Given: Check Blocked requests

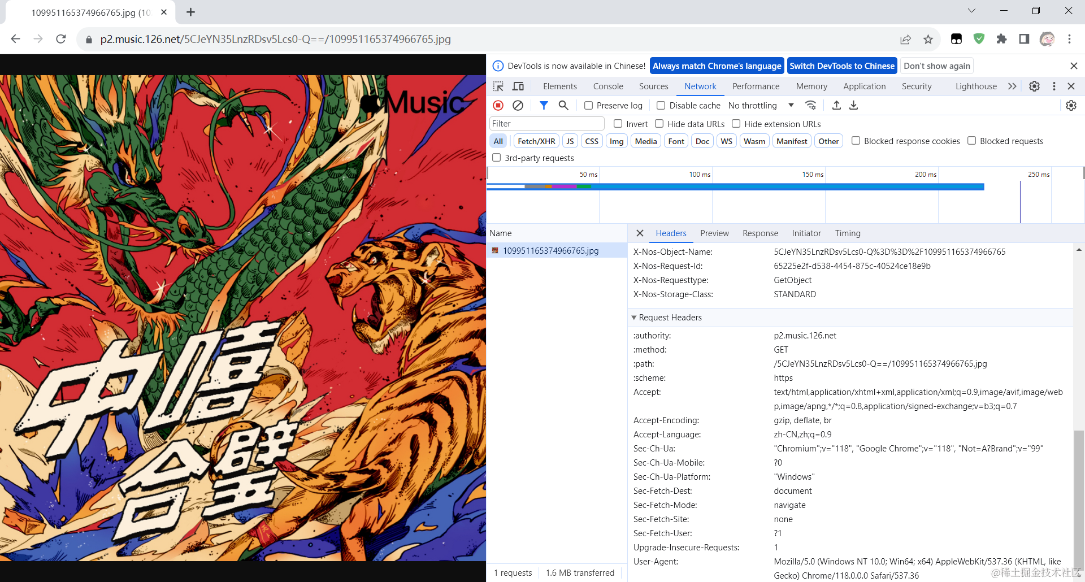Looking at the screenshot, I should click(971, 141).
